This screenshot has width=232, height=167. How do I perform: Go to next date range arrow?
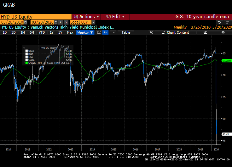point(66,22)
